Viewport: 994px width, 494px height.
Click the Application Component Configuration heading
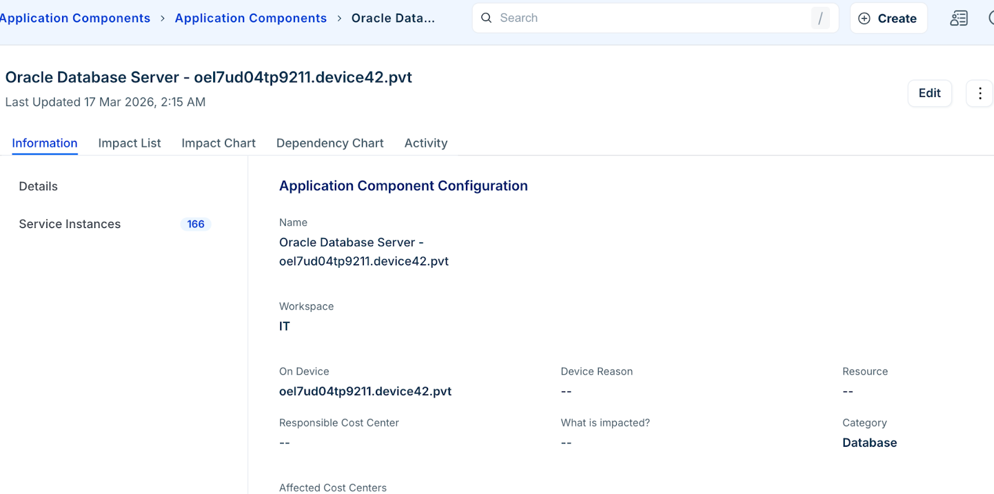(404, 186)
